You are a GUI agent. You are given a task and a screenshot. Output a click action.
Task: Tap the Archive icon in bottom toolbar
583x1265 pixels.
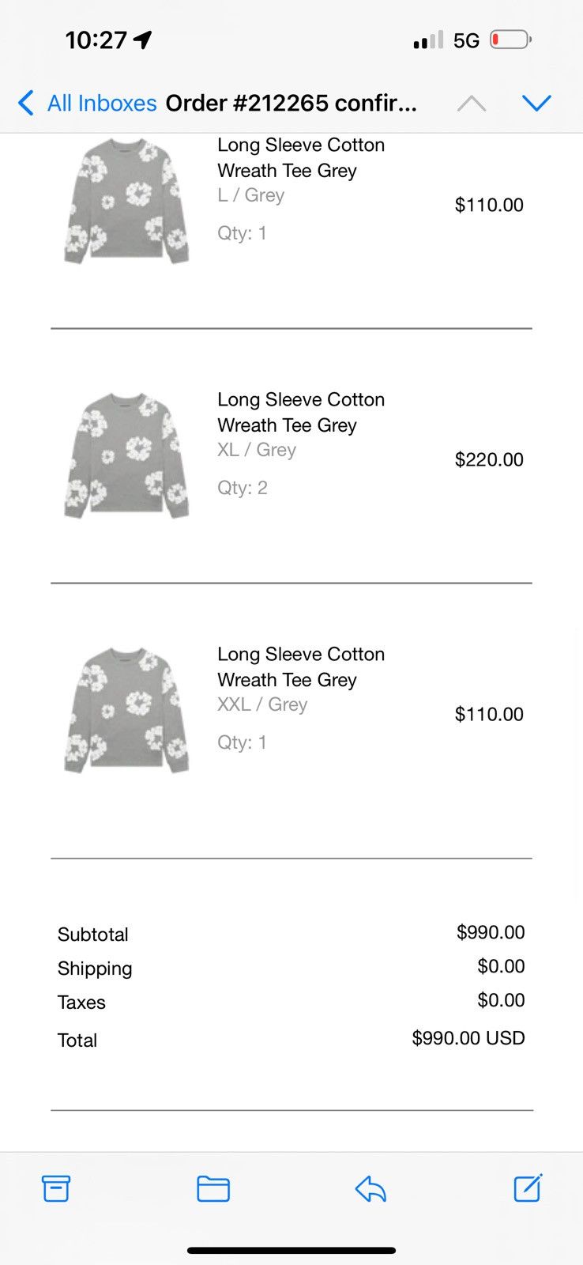56,1188
